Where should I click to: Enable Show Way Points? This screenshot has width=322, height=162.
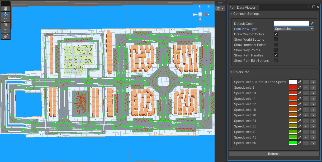(x=276, y=50)
